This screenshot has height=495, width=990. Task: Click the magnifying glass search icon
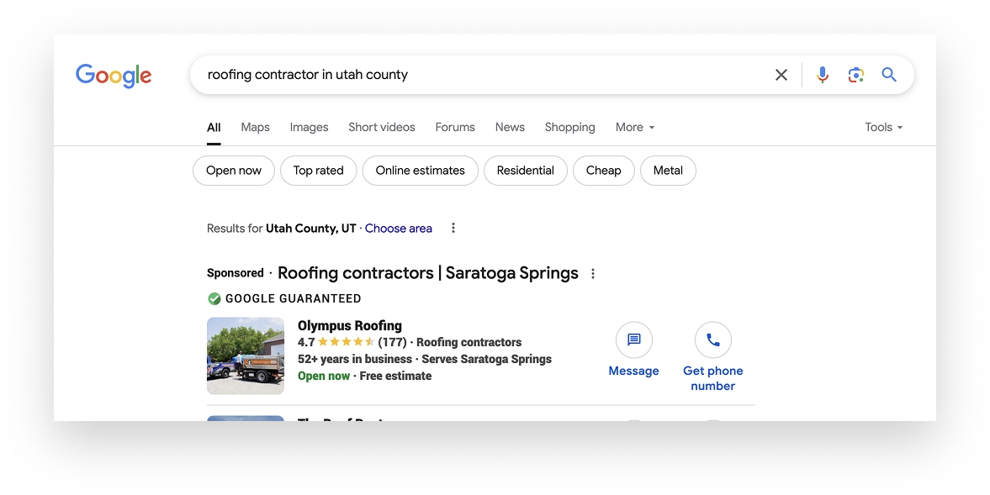pyautogui.click(x=889, y=75)
